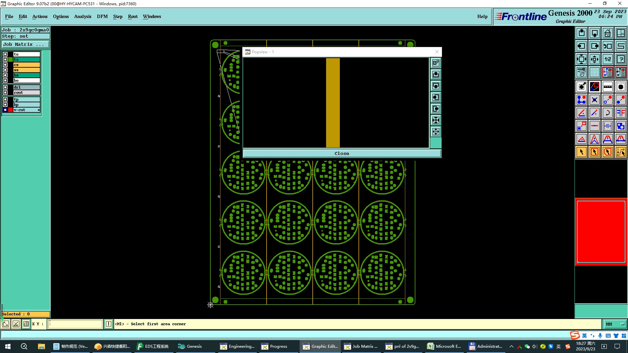
Task: Click the delete feature X icon
Action: pyautogui.click(x=594, y=100)
